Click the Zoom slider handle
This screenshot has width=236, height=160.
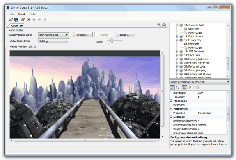tap(112, 41)
